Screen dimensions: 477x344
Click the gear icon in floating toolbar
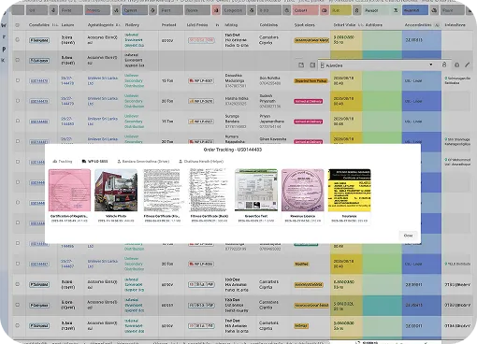click(x=456, y=65)
